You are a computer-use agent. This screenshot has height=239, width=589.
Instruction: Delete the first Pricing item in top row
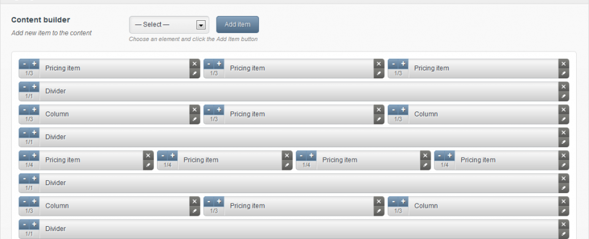(194, 64)
